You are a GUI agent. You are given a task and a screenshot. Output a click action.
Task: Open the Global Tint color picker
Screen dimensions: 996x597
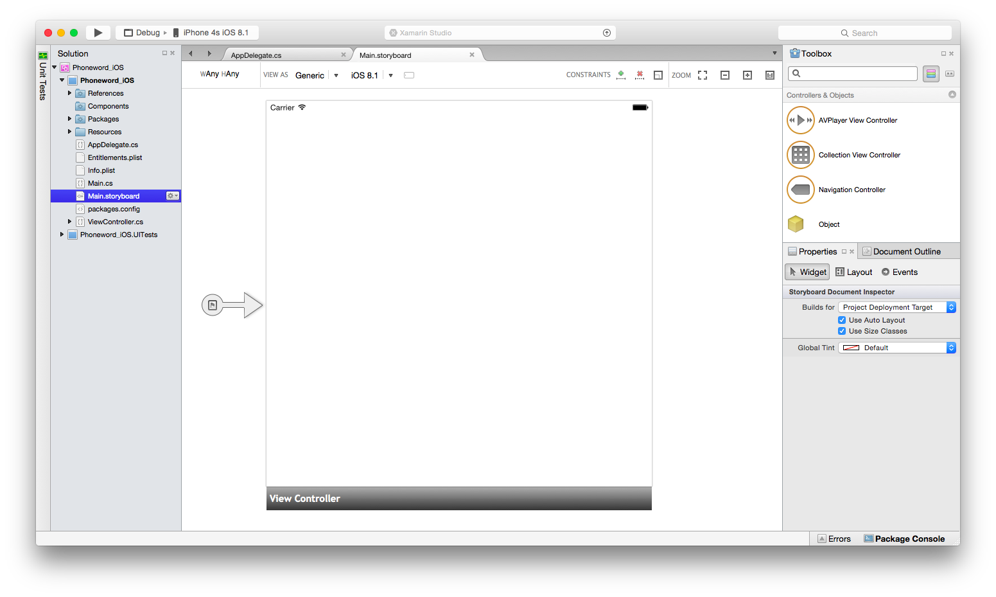click(x=896, y=348)
